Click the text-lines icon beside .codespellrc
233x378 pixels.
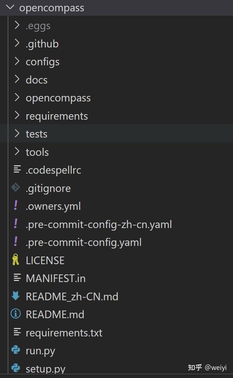(17, 170)
